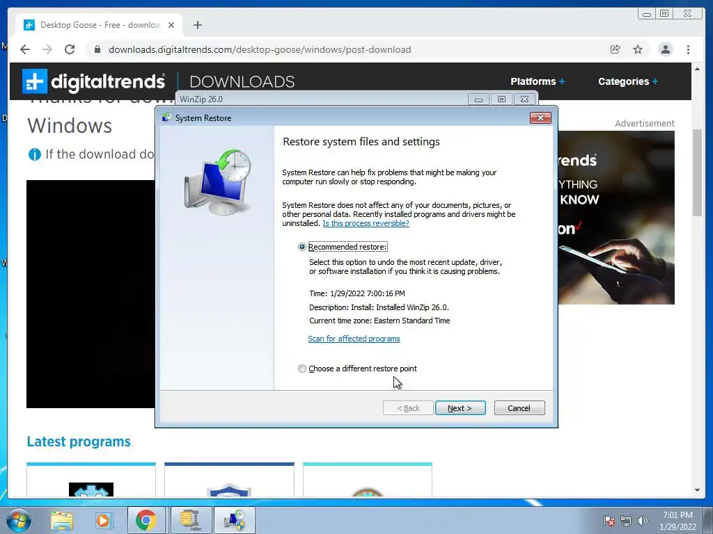Select System Restore taskbar button

point(234,520)
